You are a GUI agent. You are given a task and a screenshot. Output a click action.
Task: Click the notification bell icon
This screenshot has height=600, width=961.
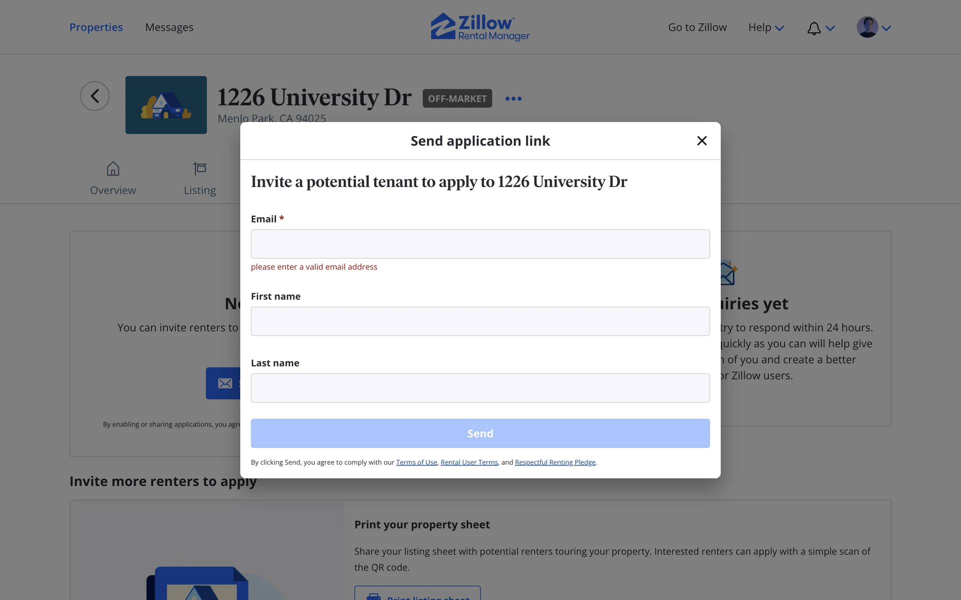tap(814, 28)
